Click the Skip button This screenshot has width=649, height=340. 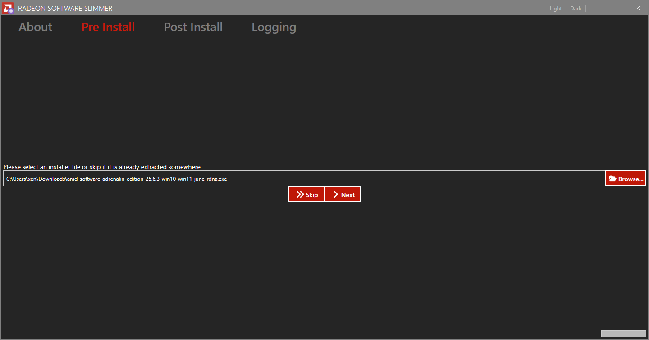pyautogui.click(x=306, y=194)
